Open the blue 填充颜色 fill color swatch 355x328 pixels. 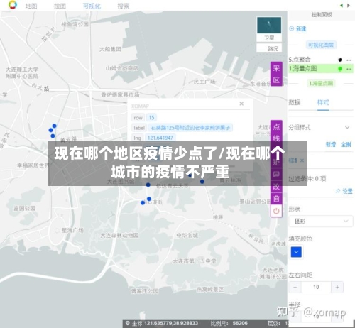[296, 252]
